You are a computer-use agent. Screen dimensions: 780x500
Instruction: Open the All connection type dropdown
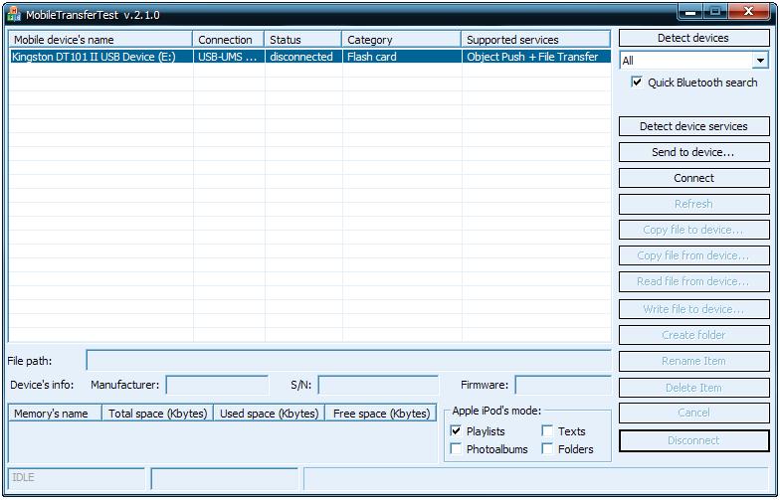(x=760, y=61)
